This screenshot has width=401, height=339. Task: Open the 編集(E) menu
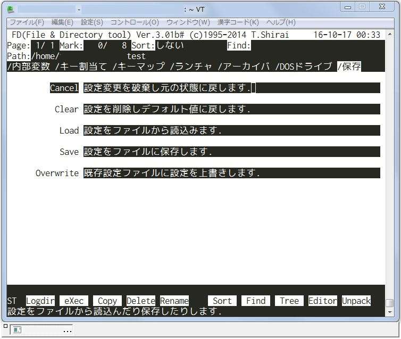(62, 22)
